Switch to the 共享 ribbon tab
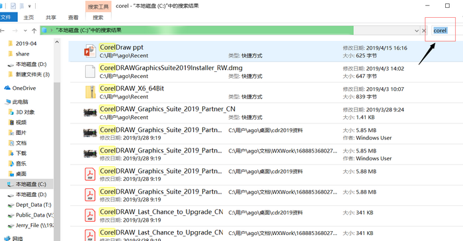The image size is (463, 241). coord(51,18)
